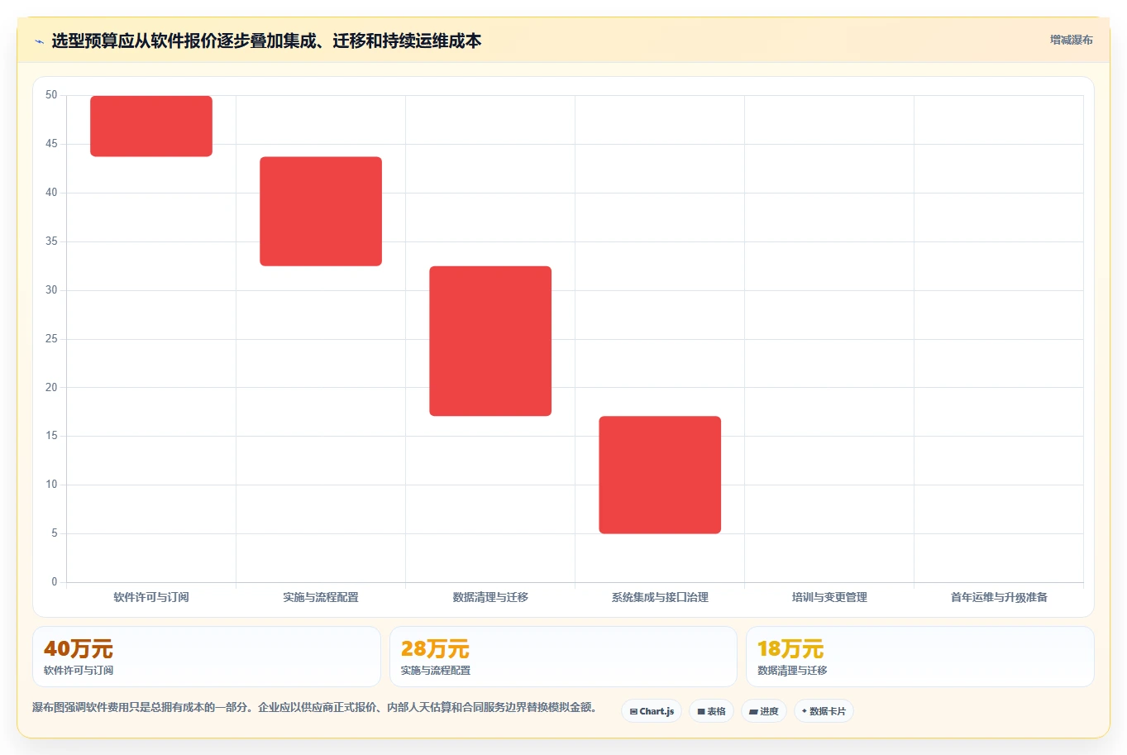Open the 28万元 实施与流程配置 card
The height and width of the screenshot is (755, 1127).
pyautogui.click(x=563, y=657)
